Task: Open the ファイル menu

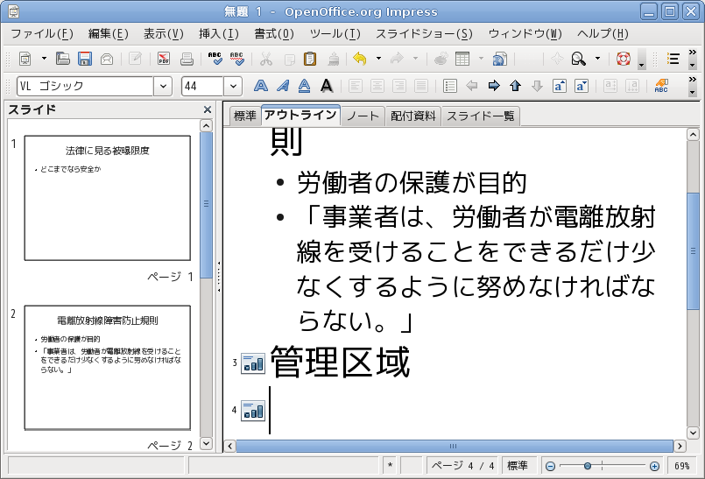Action: click(41, 34)
